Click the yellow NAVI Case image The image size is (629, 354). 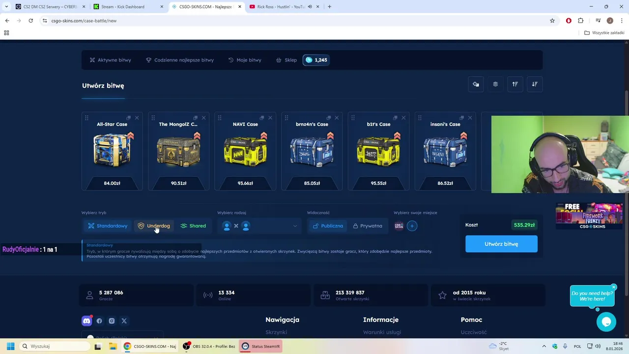coord(245,150)
